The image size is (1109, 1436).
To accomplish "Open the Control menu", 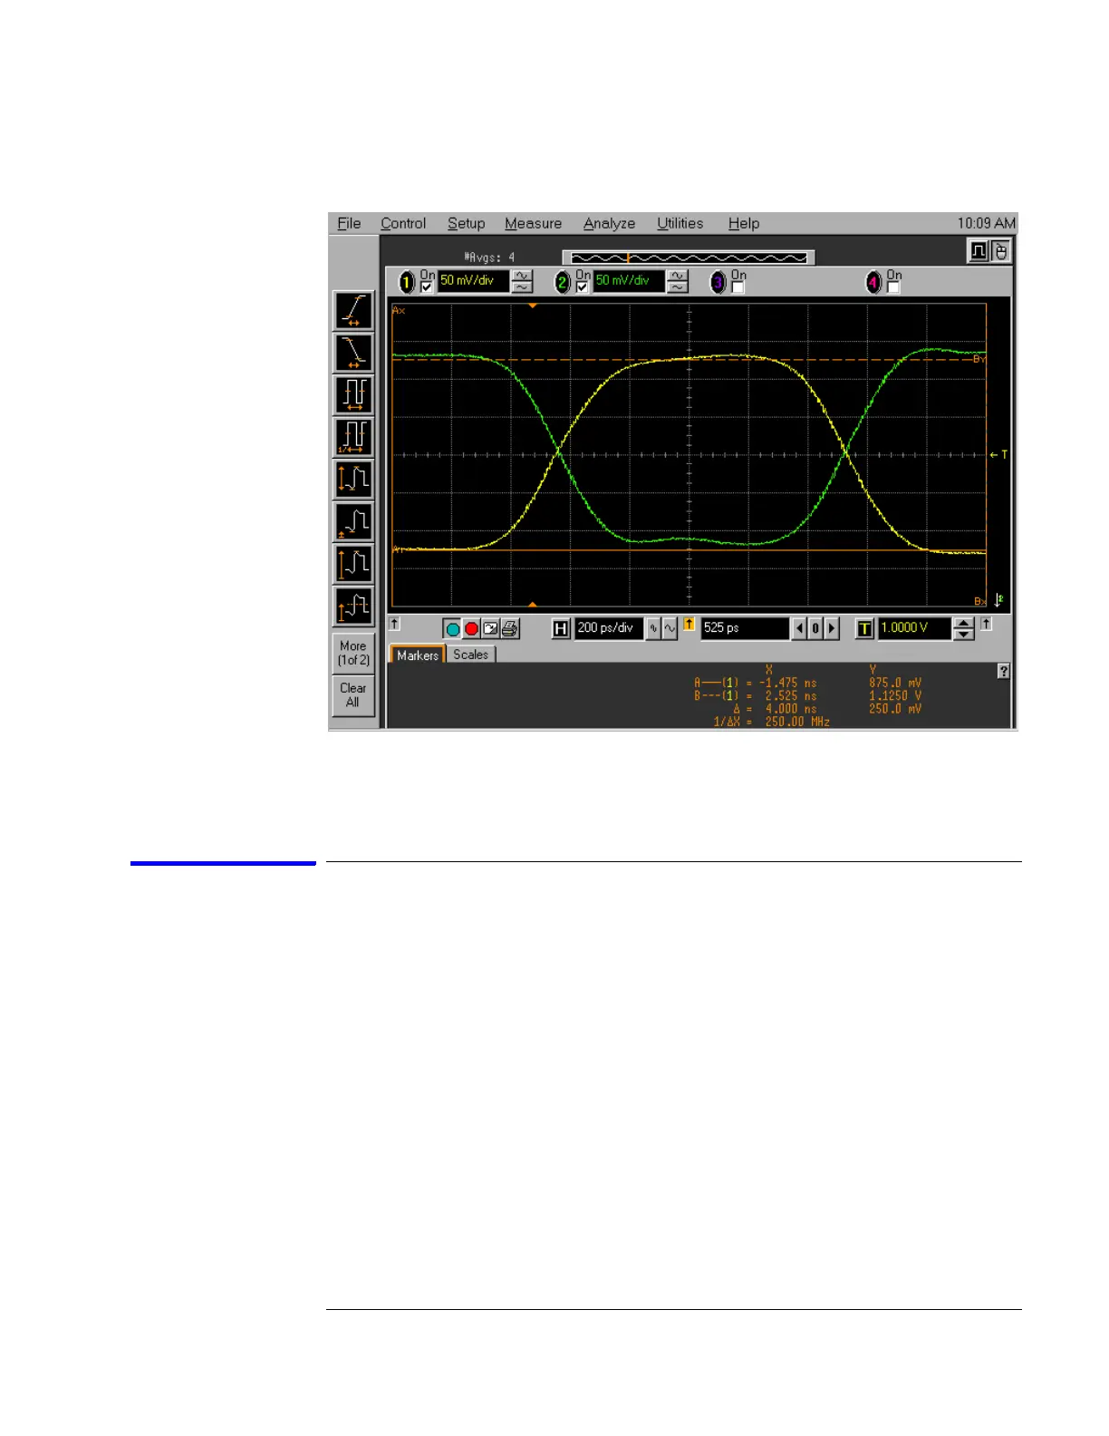I will (x=403, y=223).
